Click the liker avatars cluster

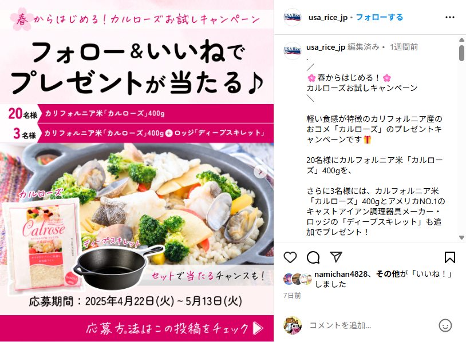[x=298, y=279]
